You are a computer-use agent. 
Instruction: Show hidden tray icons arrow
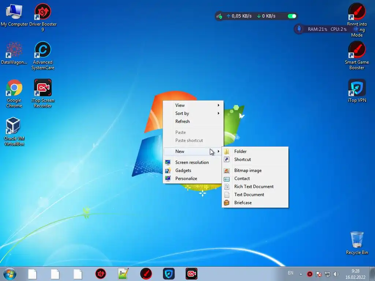[301, 274]
